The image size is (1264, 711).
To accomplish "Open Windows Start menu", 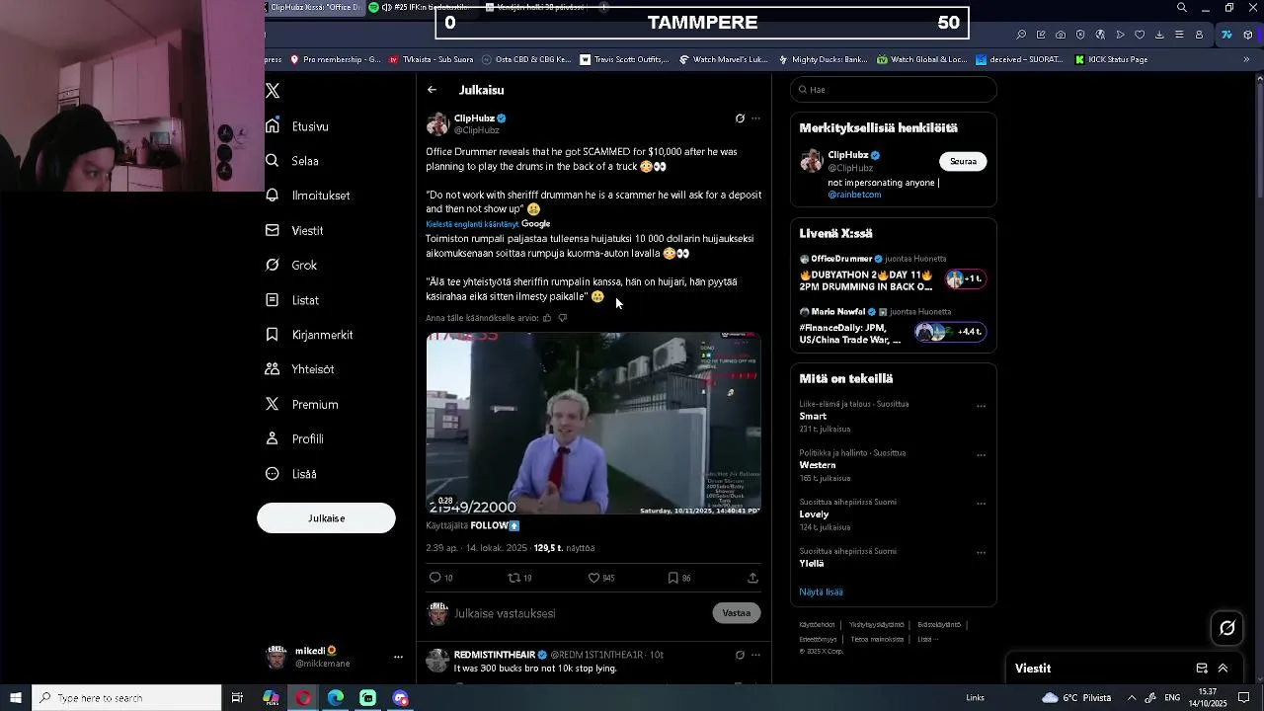I will coord(16,698).
